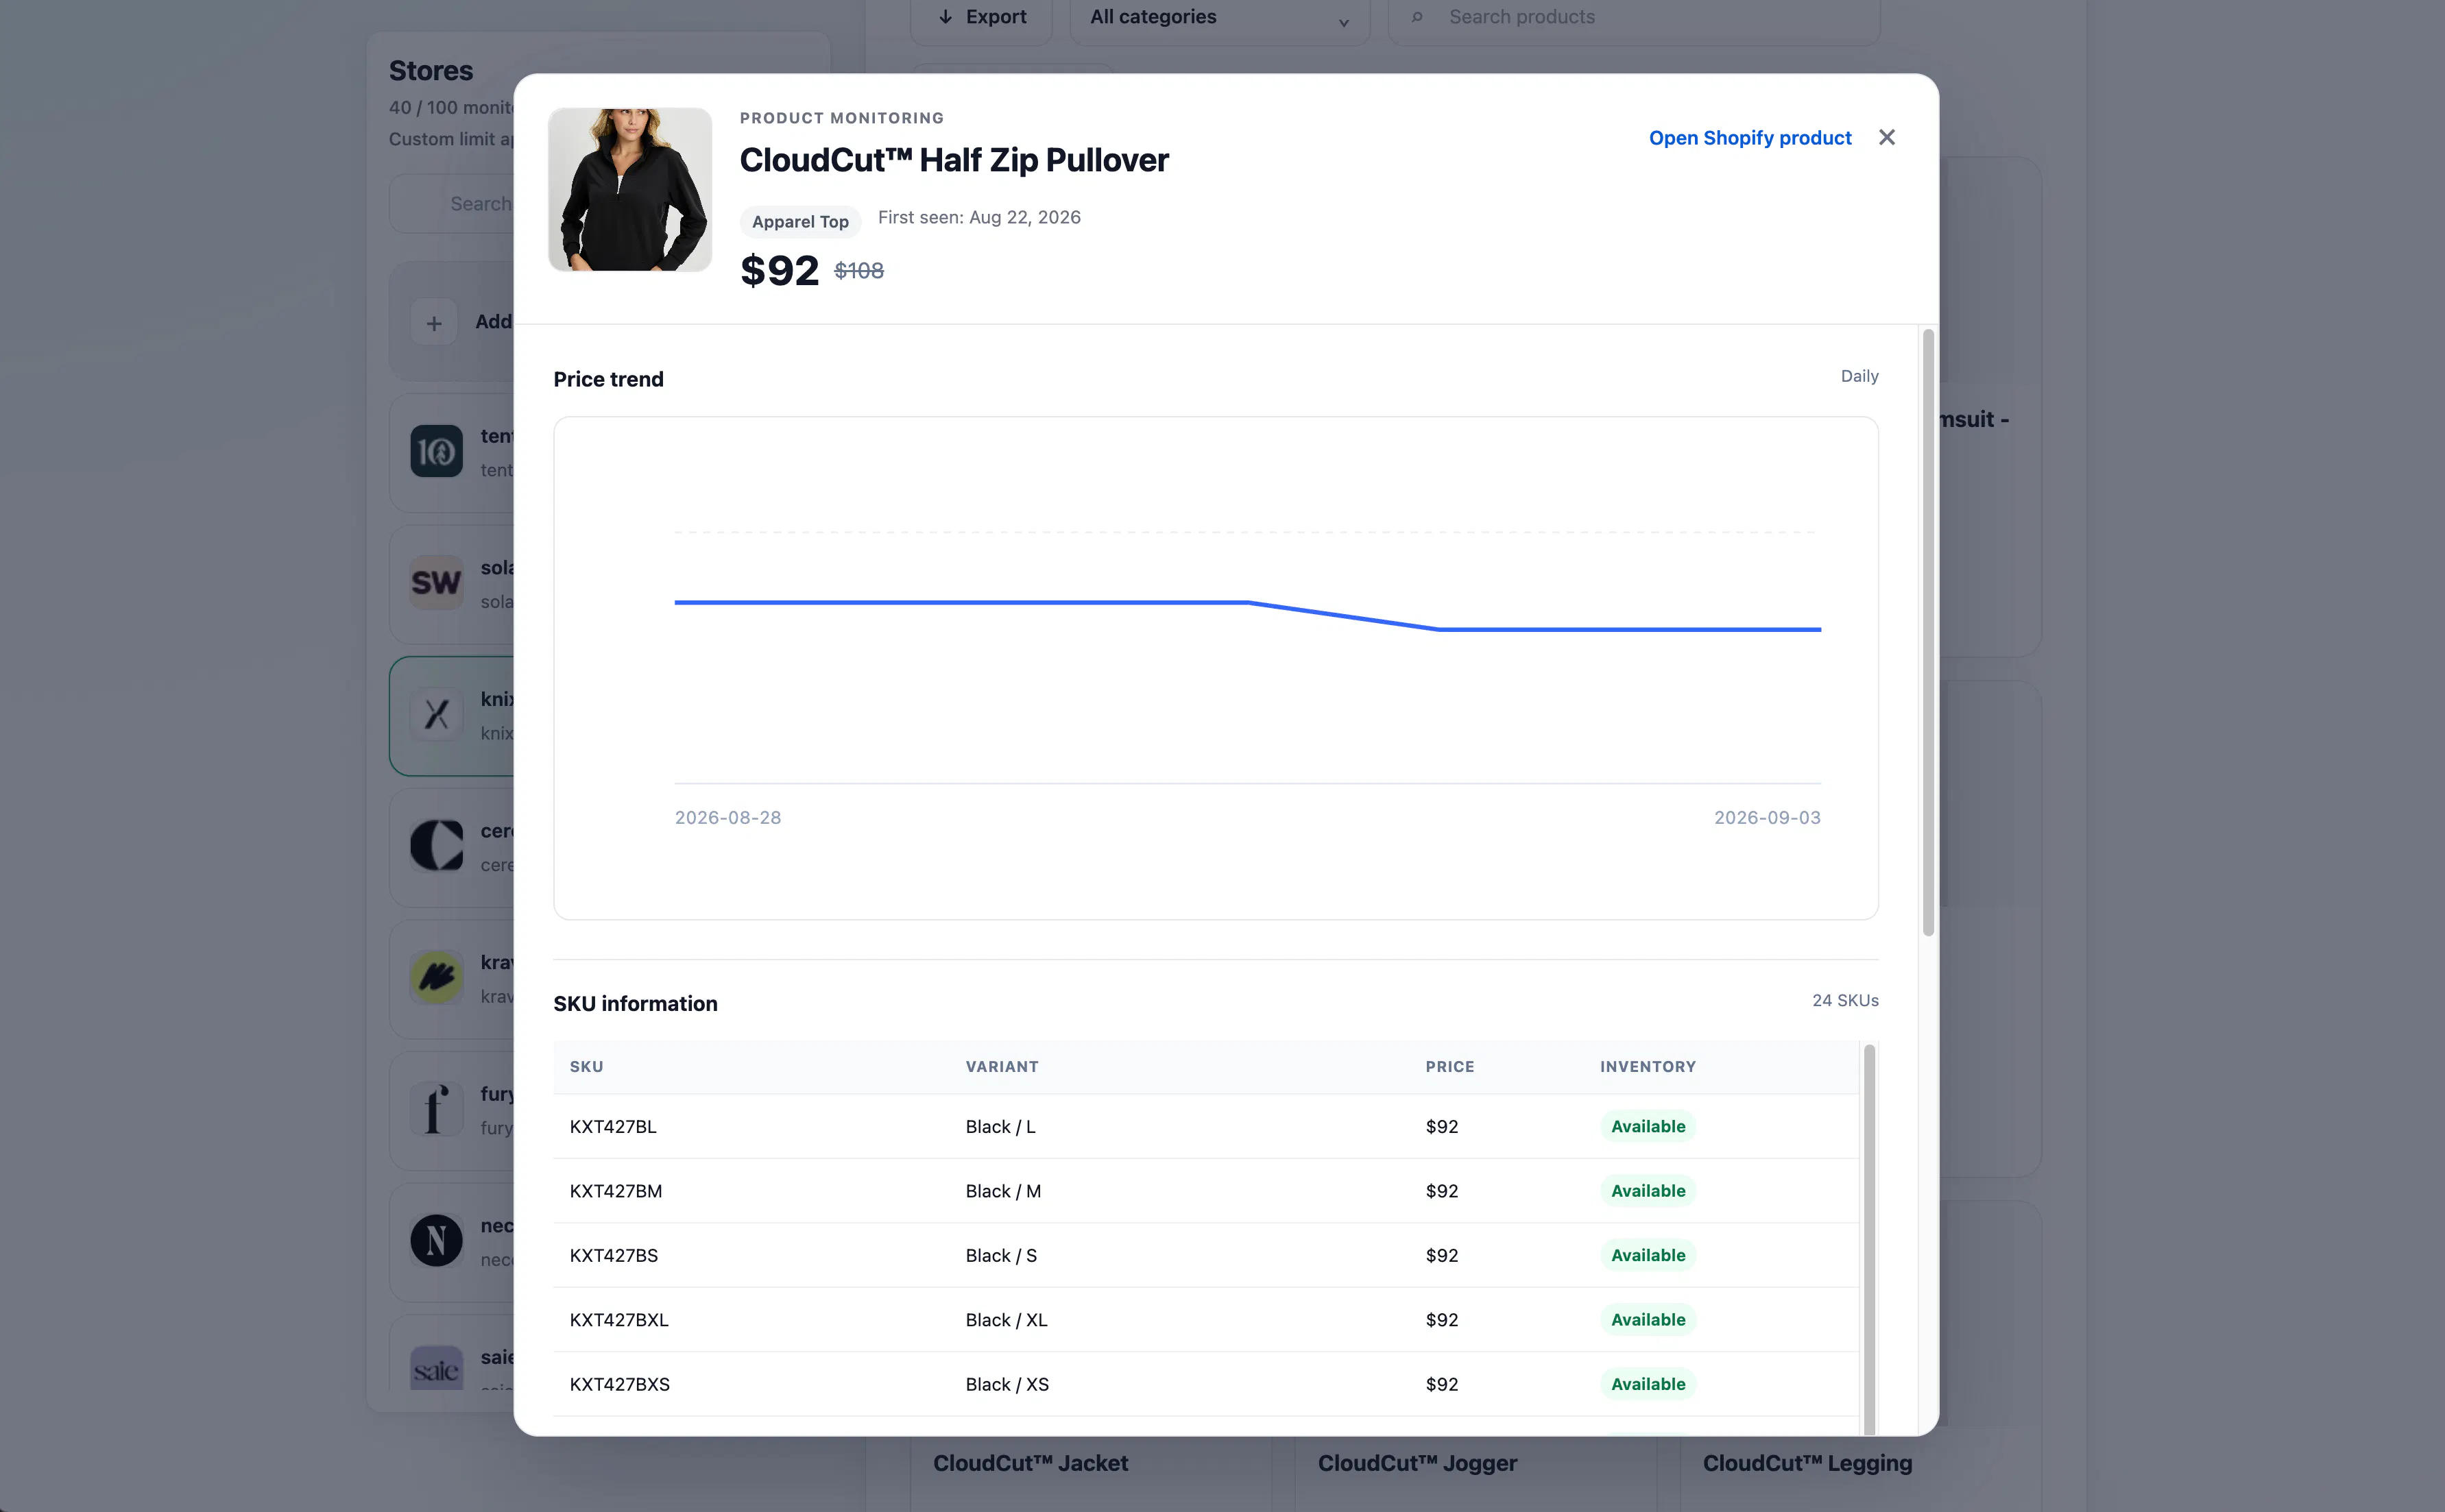Screen dimensions: 2445x1512
Task: Select the SW store logo icon
Action: [x=436, y=583]
